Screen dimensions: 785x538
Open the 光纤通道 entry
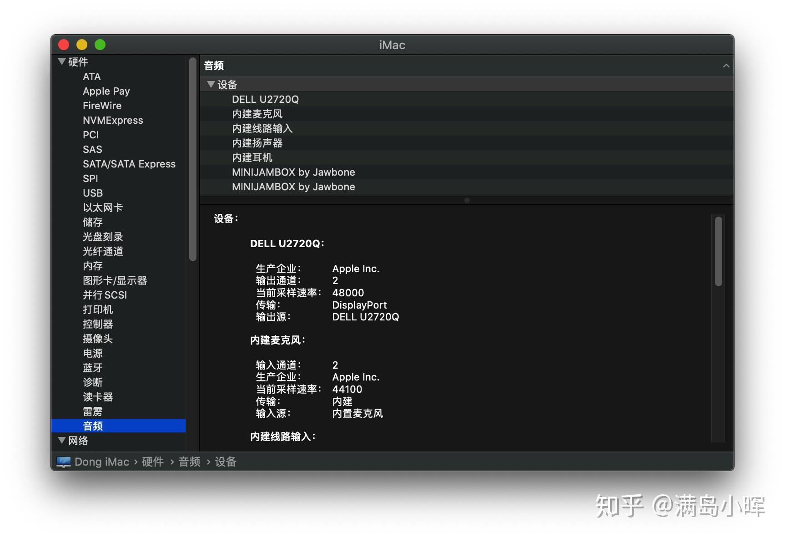(103, 251)
